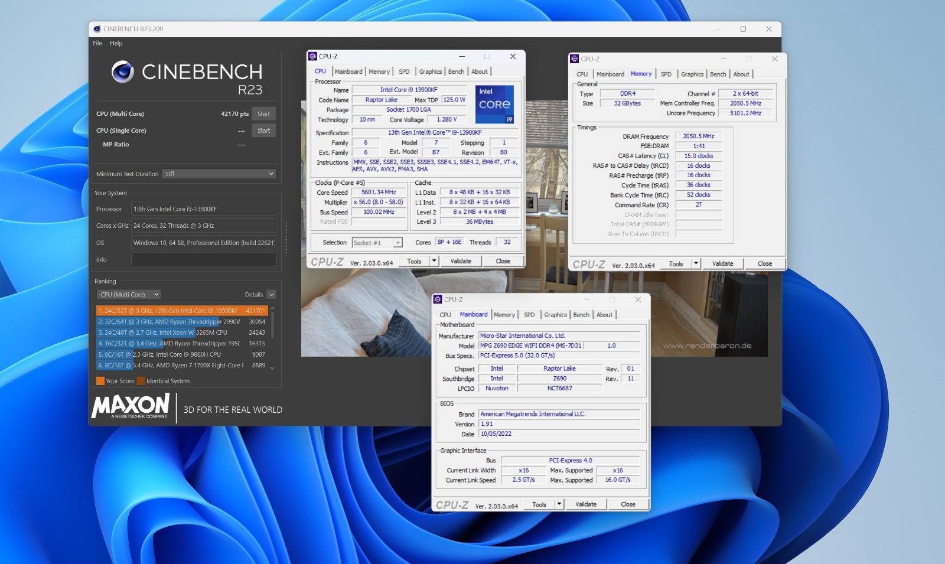Open the CPU (Multi Core) ranking dropdown
This screenshot has height=564, width=945.
pyautogui.click(x=129, y=294)
